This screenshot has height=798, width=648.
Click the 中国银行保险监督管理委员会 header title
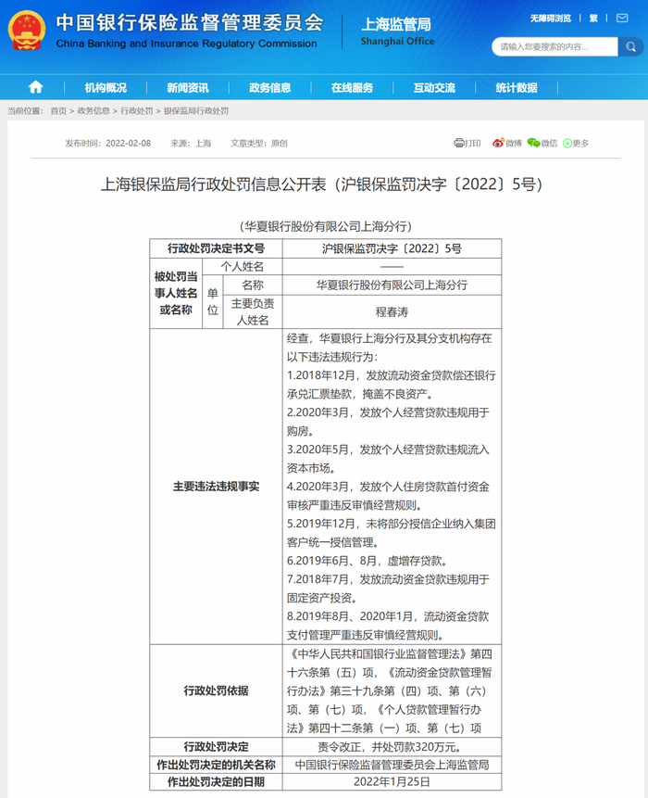(190, 22)
